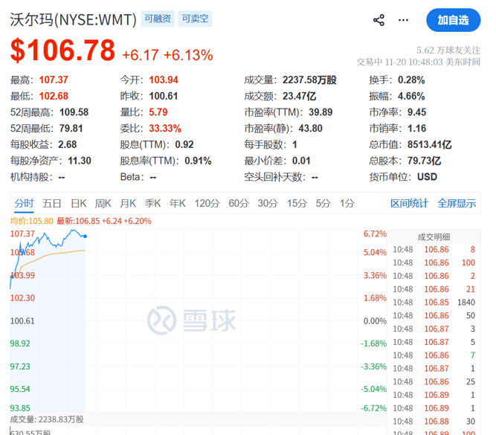
Task: Switch to the 60分 chart interval
Action: [239, 203]
